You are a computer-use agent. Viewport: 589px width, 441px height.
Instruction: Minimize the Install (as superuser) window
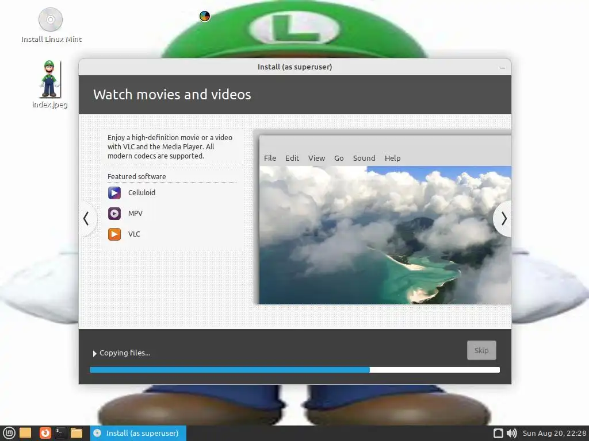point(503,68)
